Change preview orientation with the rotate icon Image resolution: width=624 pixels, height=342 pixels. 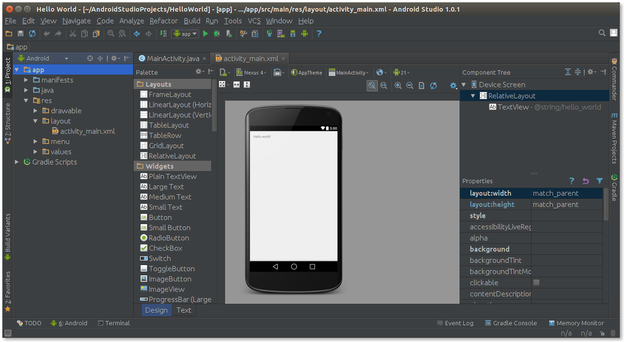coord(278,72)
